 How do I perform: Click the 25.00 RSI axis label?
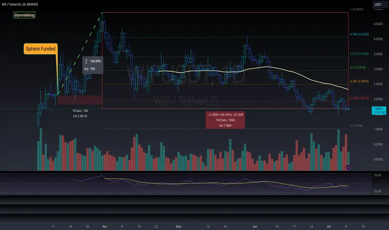coord(377,191)
